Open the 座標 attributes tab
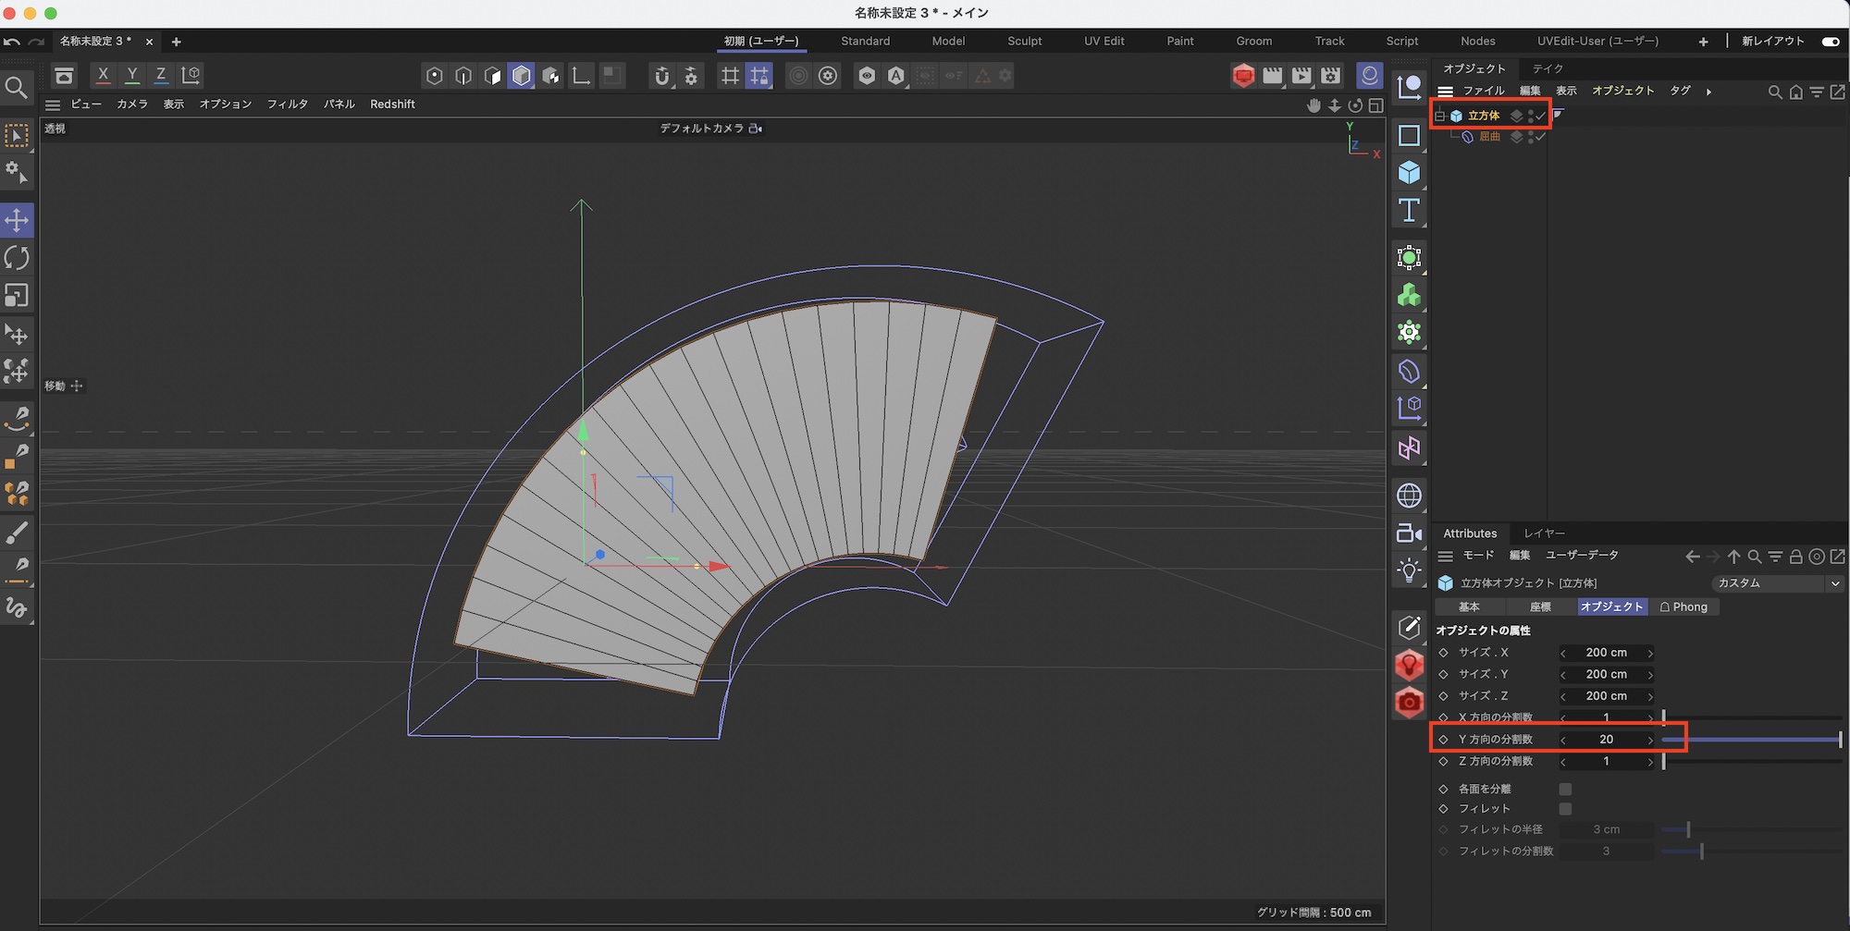 (1540, 607)
